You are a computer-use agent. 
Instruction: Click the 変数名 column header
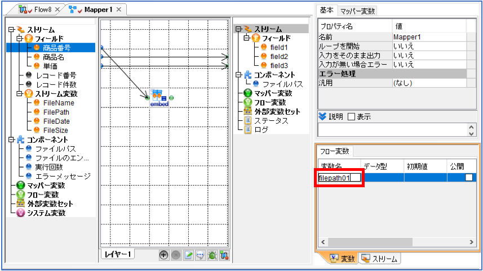pos(339,166)
